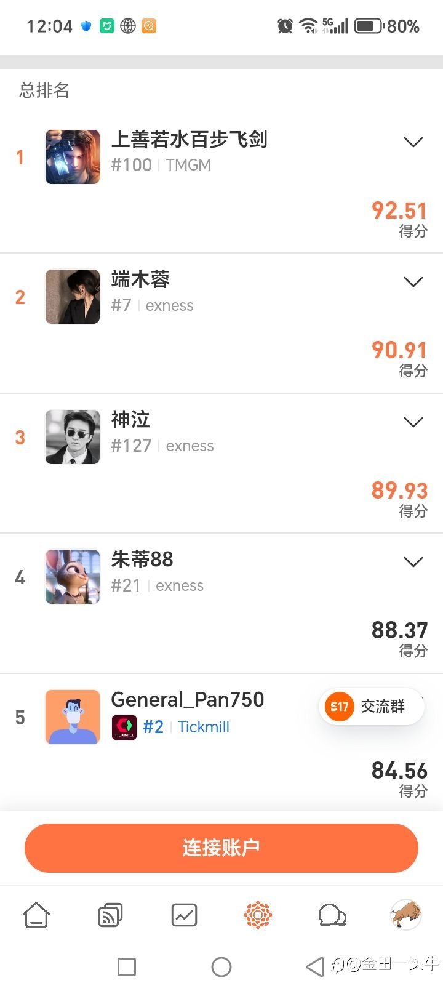Tap the Android recent apps square
This screenshot has width=443, height=991.
coord(127,966)
